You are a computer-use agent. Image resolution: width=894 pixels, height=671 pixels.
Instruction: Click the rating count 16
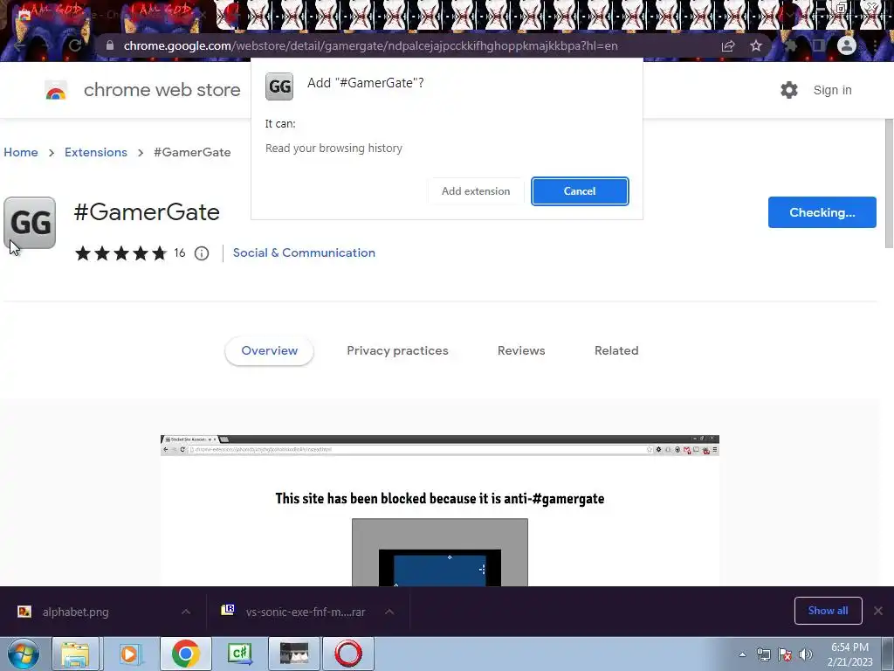click(180, 252)
